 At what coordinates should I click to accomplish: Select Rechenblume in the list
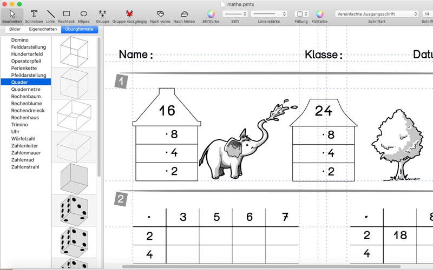tap(27, 103)
